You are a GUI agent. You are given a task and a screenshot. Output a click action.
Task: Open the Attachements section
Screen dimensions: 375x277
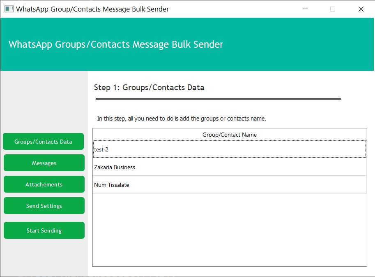click(x=44, y=184)
